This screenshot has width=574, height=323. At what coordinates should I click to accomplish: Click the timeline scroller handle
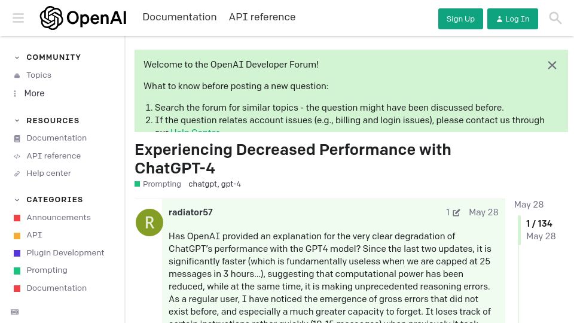[x=519, y=230]
